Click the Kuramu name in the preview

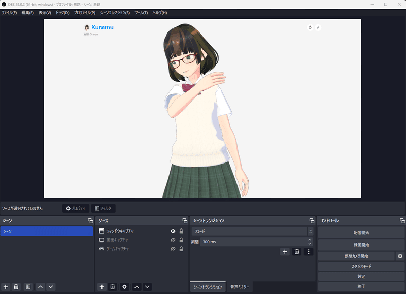pos(103,27)
